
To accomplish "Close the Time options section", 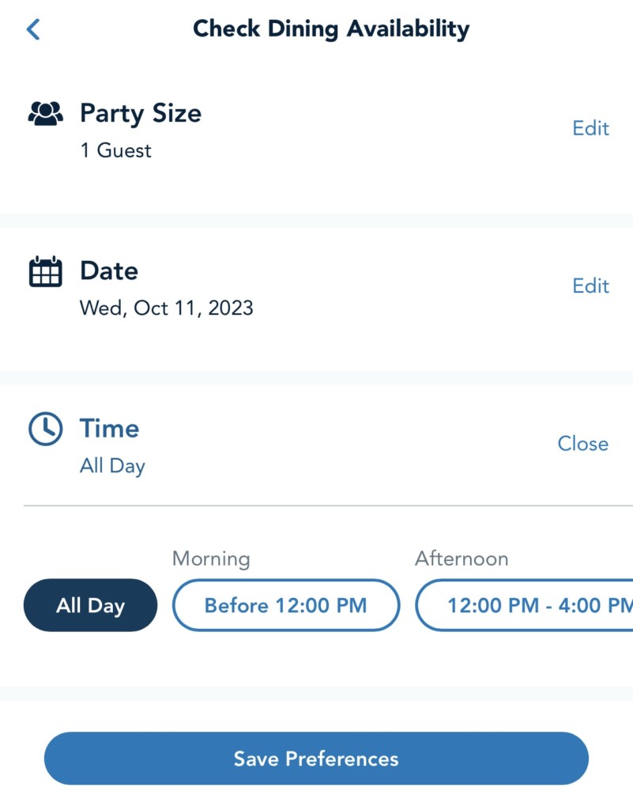I will point(582,444).
